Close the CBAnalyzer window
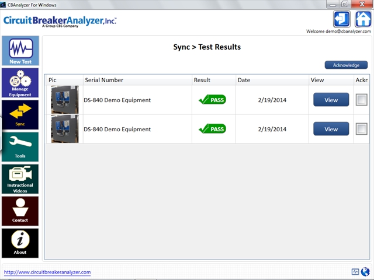This screenshot has height=280, width=374. coord(362,4)
